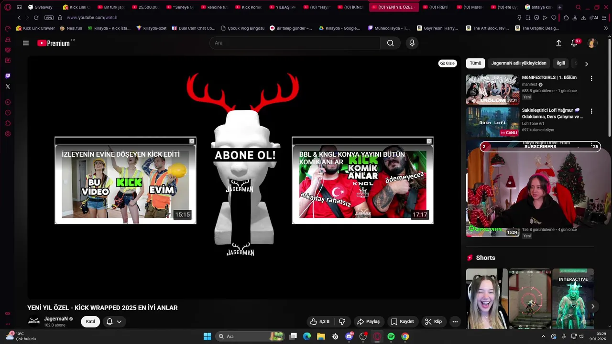
Task: Click the Paylaş share button
Action: (369, 322)
